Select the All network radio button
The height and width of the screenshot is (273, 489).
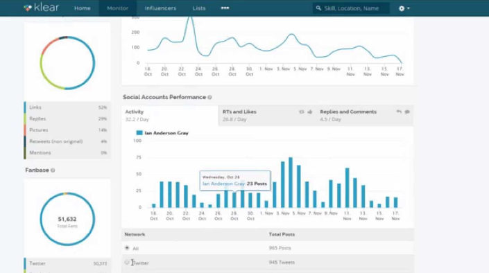pyautogui.click(x=127, y=248)
